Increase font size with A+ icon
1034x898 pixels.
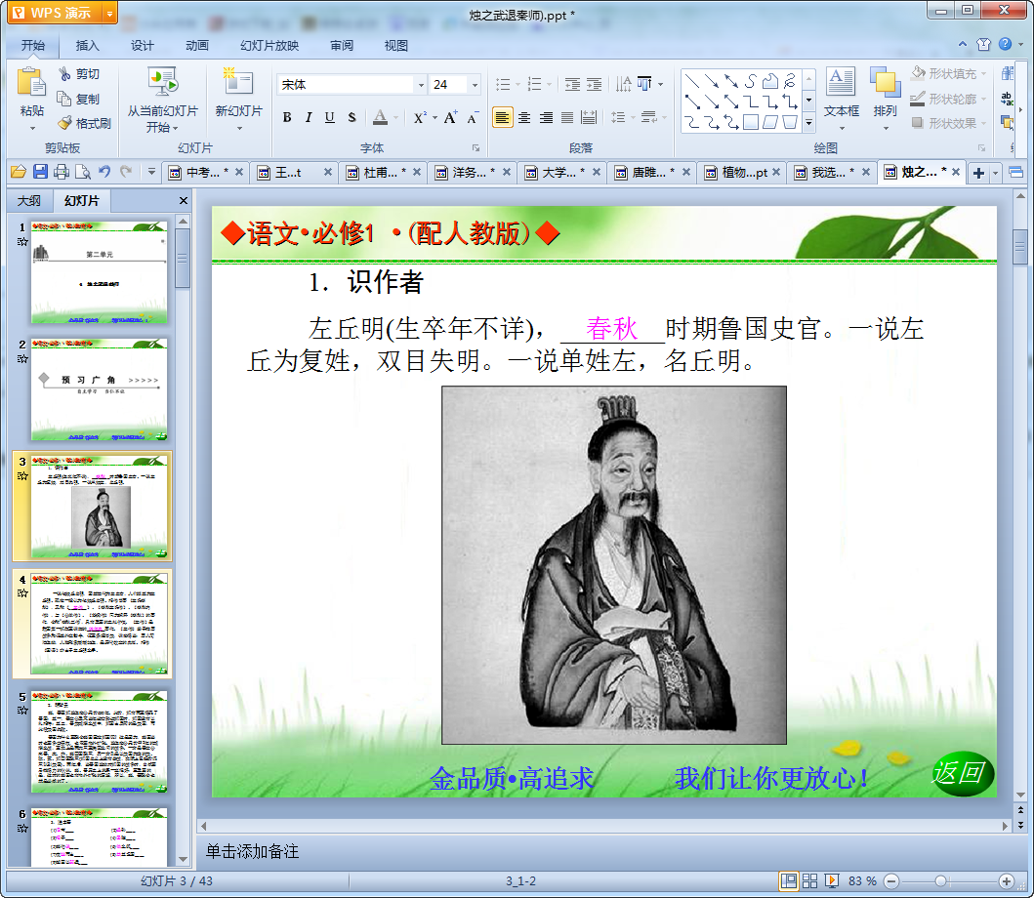450,118
